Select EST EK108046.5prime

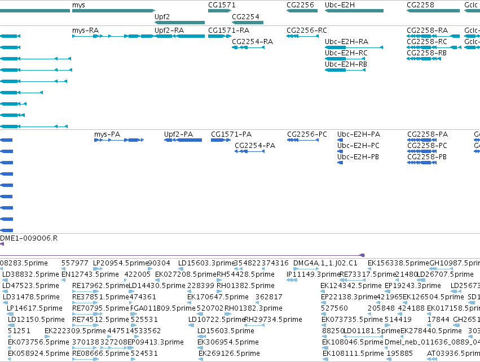point(353,342)
